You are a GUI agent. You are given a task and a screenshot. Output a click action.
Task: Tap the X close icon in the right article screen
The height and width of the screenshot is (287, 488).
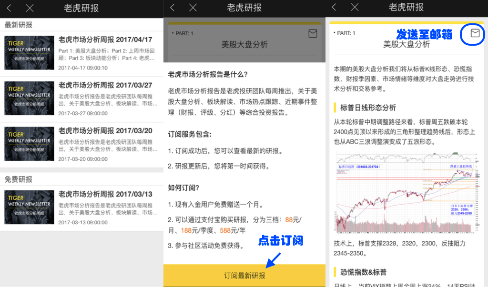pyautogui.click(x=355, y=7)
